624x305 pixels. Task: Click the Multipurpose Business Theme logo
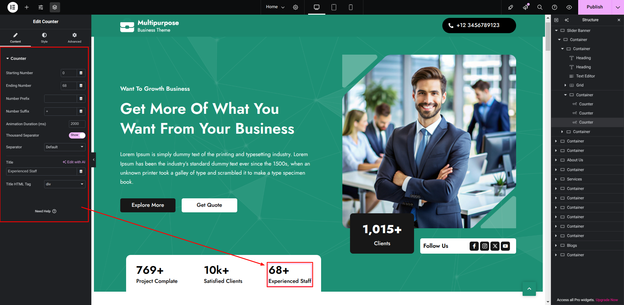(x=149, y=26)
